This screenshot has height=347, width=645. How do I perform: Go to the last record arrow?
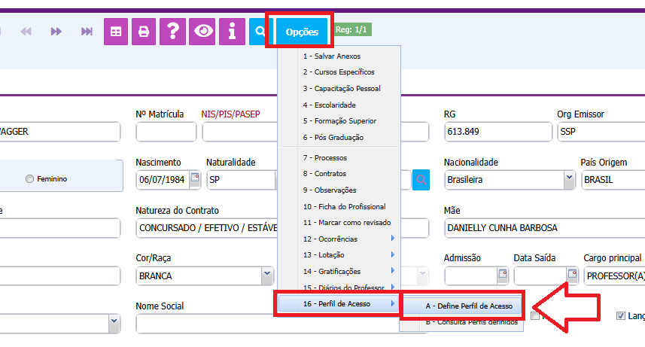tap(87, 32)
